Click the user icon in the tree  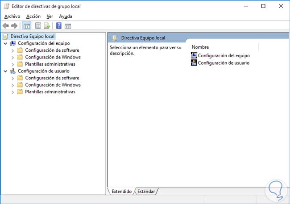tap(13, 71)
